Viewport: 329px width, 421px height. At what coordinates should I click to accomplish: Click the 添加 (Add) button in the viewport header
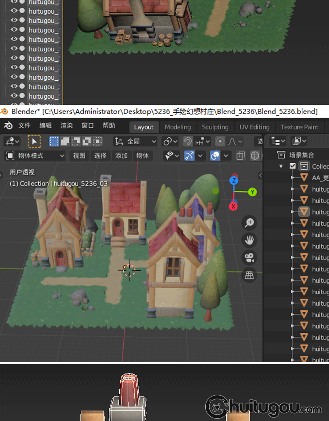click(x=122, y=156)
